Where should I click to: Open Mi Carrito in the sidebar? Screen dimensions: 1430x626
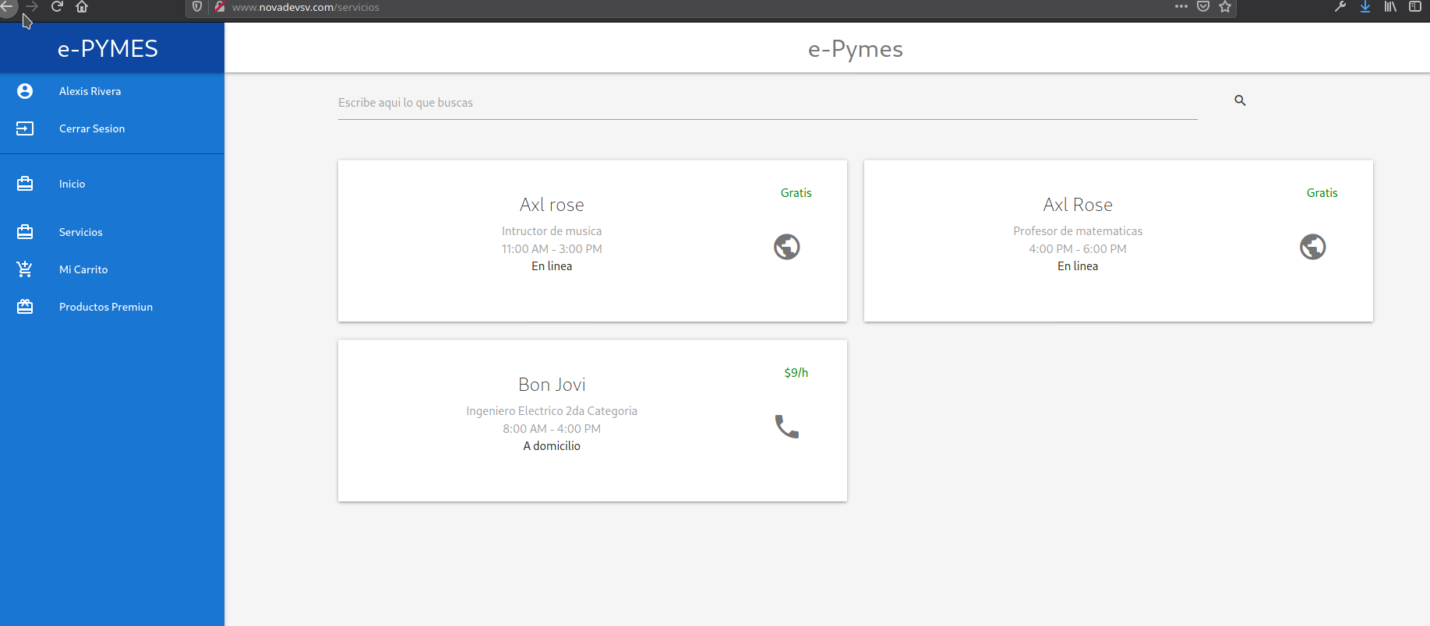pos(112,269)
